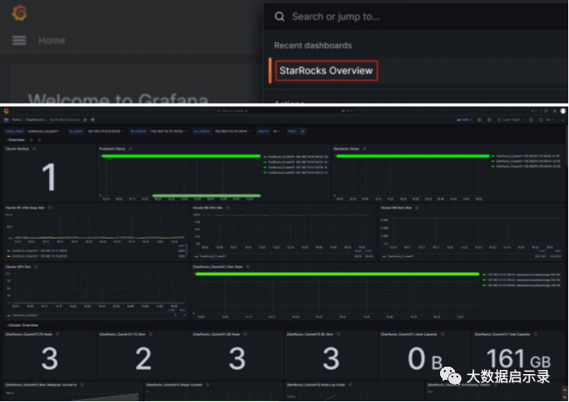Show the Frontends Status panel info icon
This screenshot has width=569, height=402.
click(x=131, y=148)
